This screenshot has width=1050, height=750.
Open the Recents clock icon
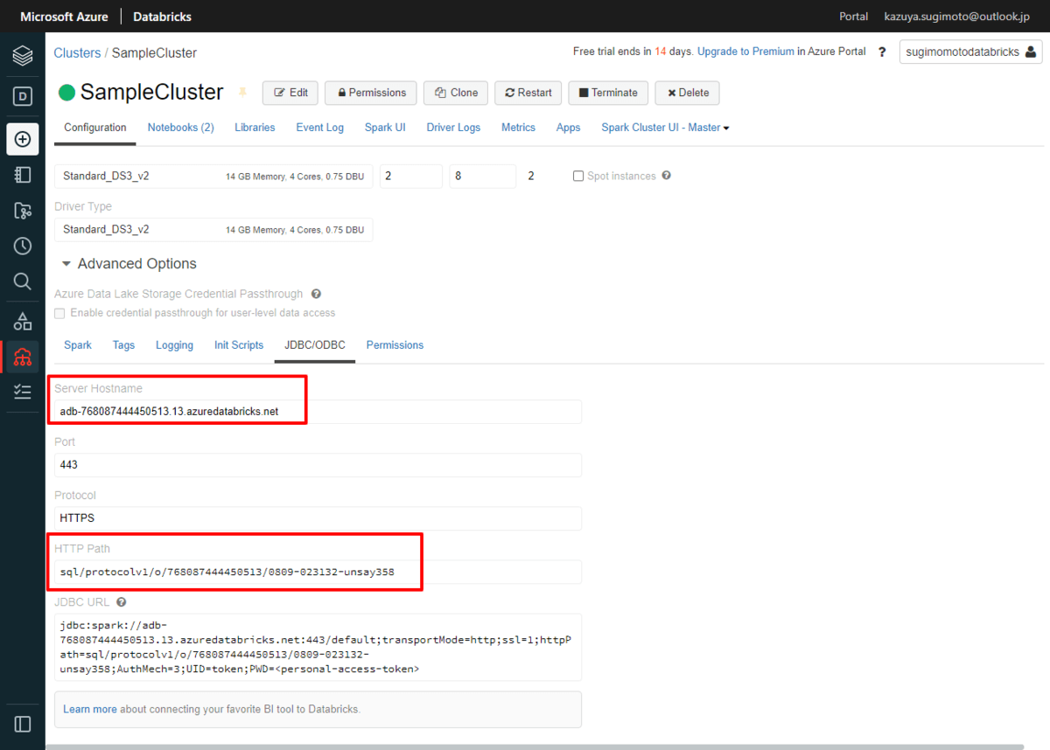click(x=23, y=246)
